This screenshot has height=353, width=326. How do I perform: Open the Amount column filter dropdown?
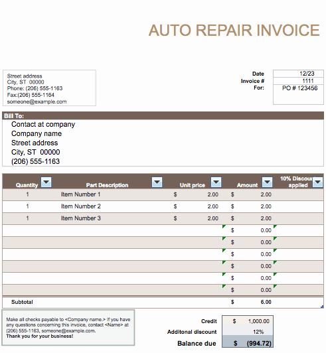click(267, 182)
